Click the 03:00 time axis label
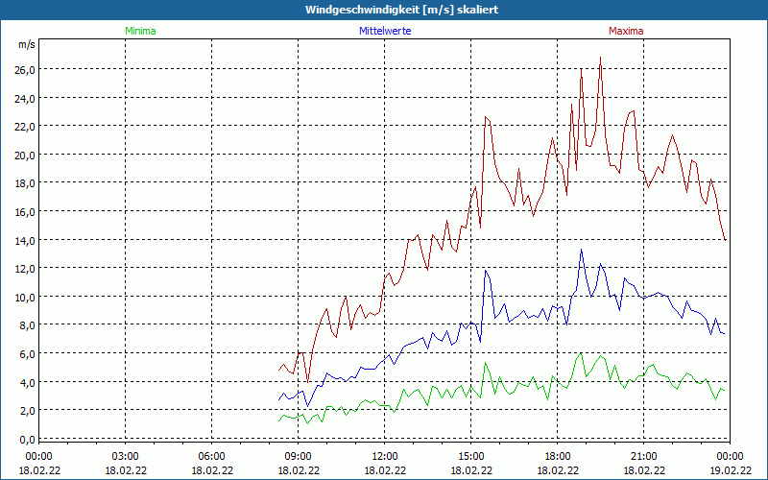The width and height of the screenshot is (768, 480). pyautogui.click(x=126, y=457)
